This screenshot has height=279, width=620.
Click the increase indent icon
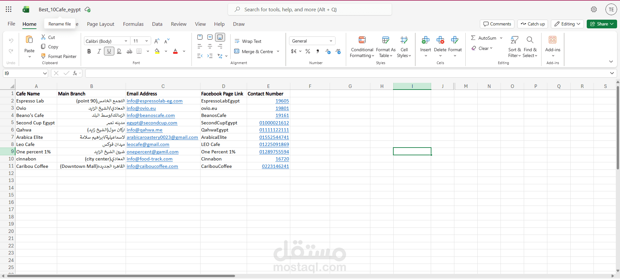(x=210, y=56)
